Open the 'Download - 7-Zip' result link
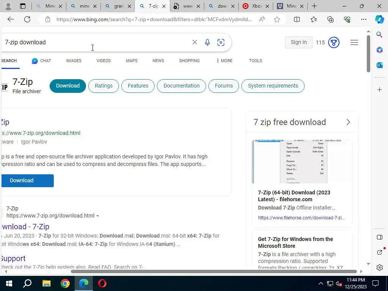The height and width of the screenshot is (291, 388). [25, 227]
